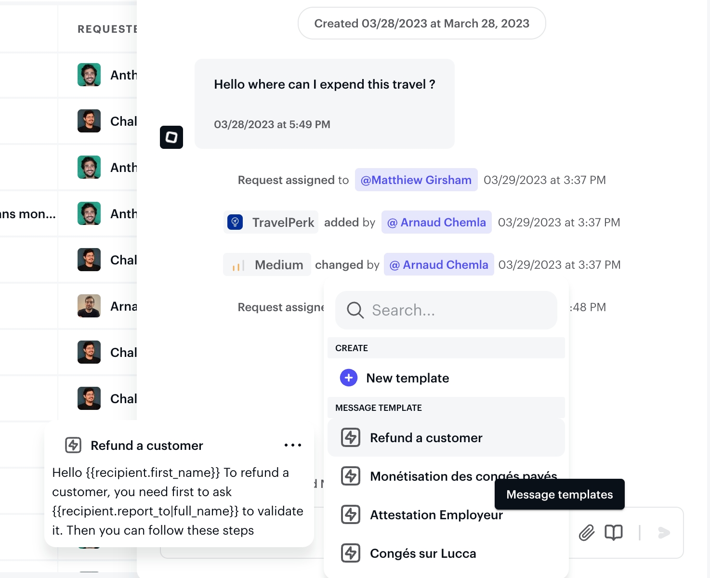Select the Attestation Employeur template
710x578 pixels.
coord(436,515)
